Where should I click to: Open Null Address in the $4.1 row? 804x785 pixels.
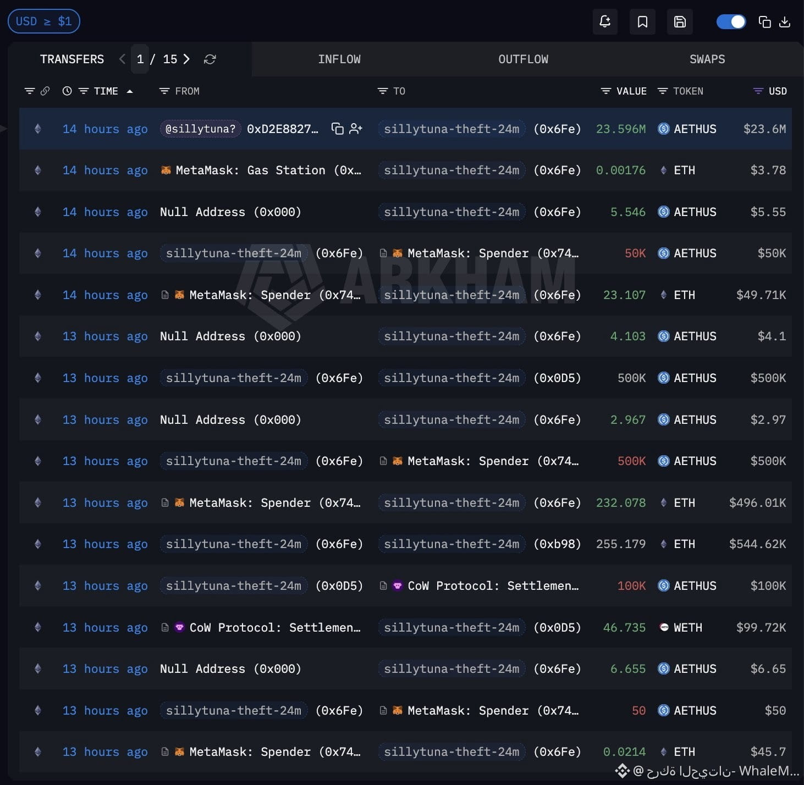tap(230, 336)
